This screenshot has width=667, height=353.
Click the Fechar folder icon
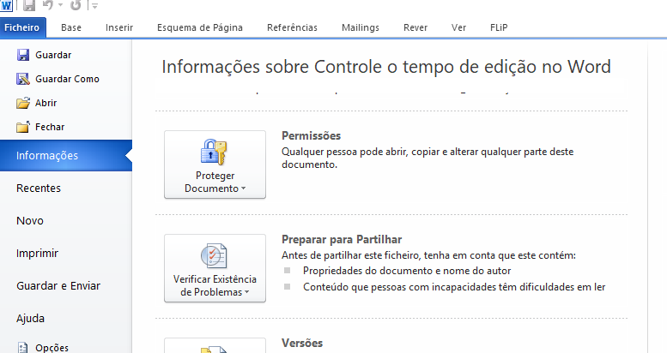pos(23,127)
